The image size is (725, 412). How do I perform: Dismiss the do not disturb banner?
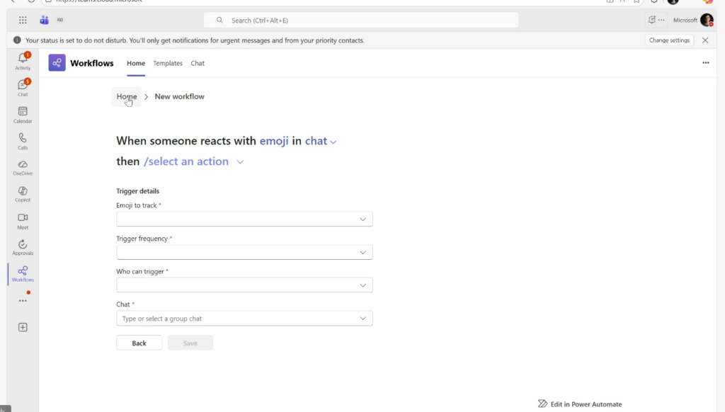tap(705, 40)
